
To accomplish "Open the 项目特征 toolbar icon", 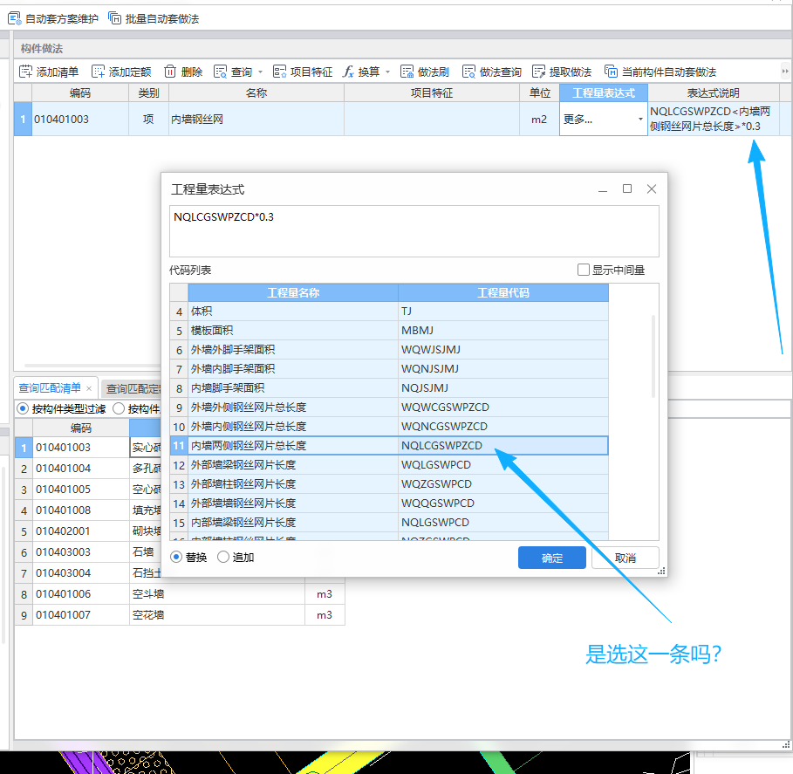I will (279, 72).
